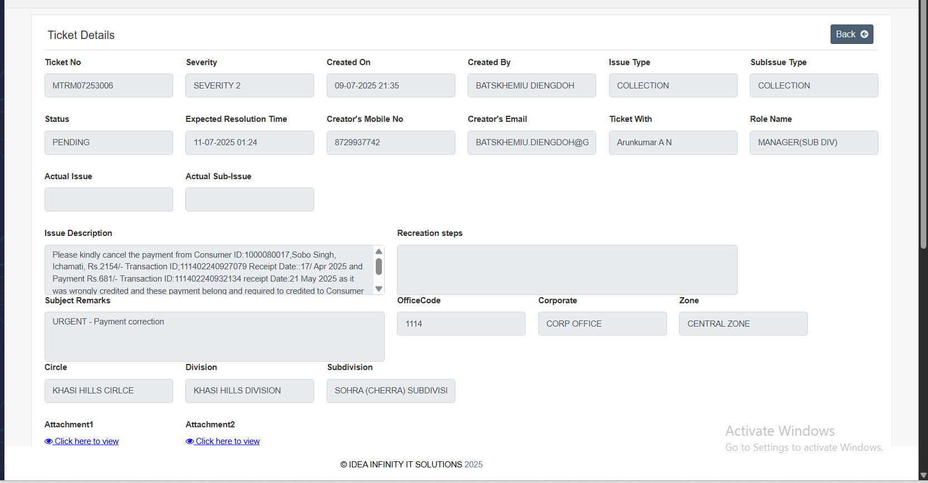Select the Severity field showing SEVERITY 2
Screen dimensions: 928x483
point(249,86)
